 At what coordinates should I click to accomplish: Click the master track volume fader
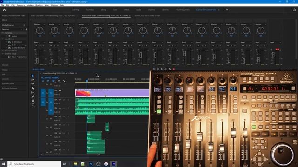(273, 55)
